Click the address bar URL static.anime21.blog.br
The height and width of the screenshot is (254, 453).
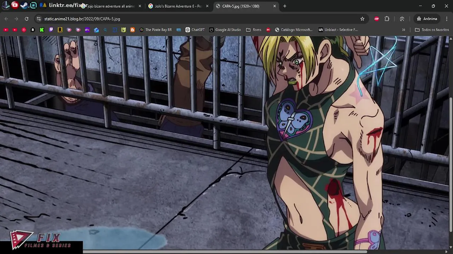82,19
